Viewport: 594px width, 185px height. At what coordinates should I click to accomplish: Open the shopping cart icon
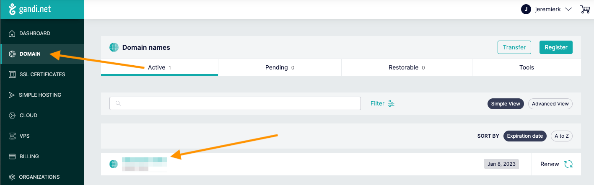(585, 9)
